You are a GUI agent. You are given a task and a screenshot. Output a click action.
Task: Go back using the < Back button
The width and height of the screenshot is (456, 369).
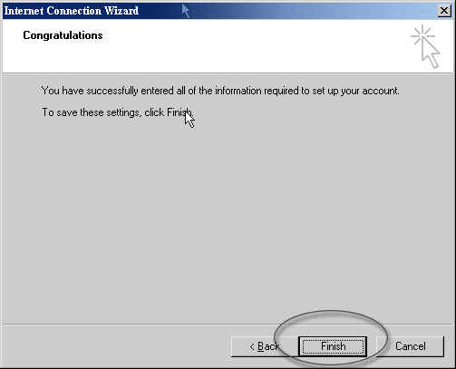point(265,346)
